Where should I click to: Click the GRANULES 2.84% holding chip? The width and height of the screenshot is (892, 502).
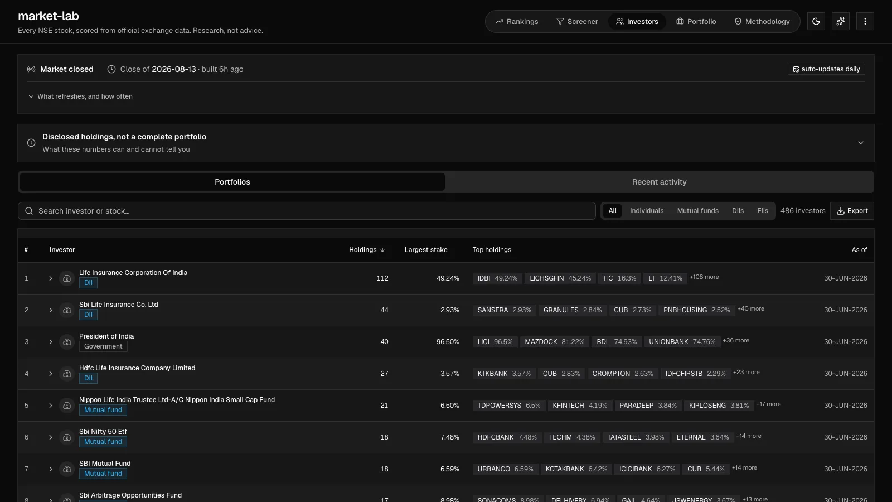coord(573,310)
